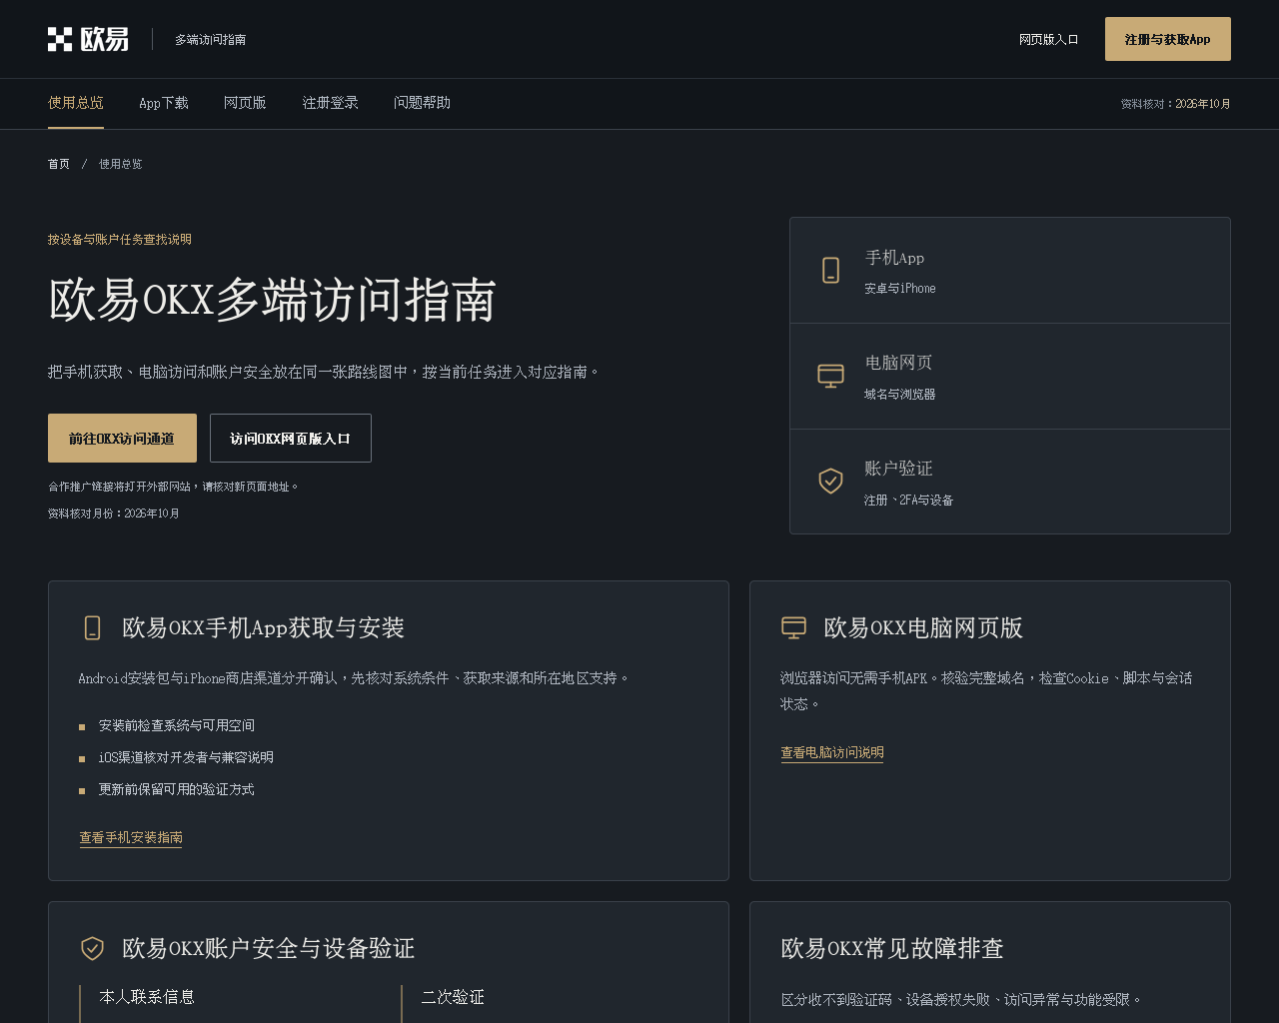Click 网页版入口 link in header
Viewport: 1279px width, 1023px height.
tap(1049, 39)
